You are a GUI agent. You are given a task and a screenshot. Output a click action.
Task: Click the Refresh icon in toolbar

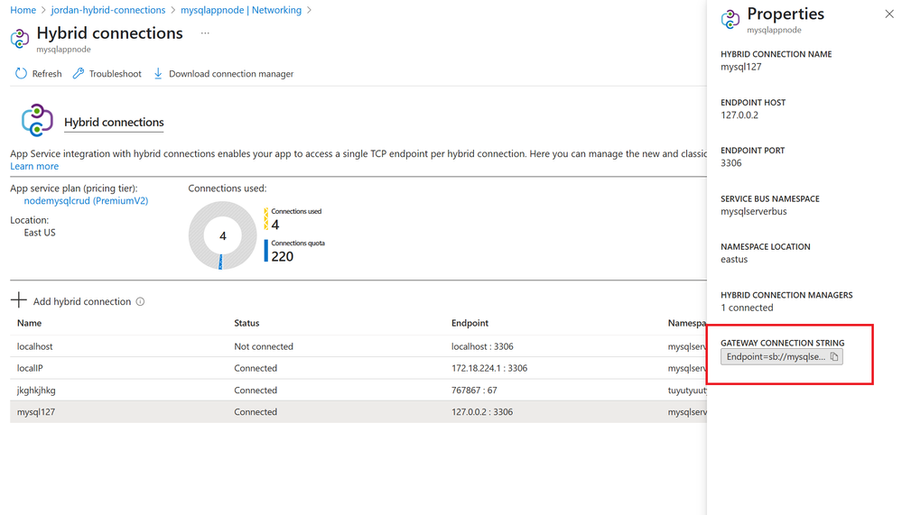[22, 74]
